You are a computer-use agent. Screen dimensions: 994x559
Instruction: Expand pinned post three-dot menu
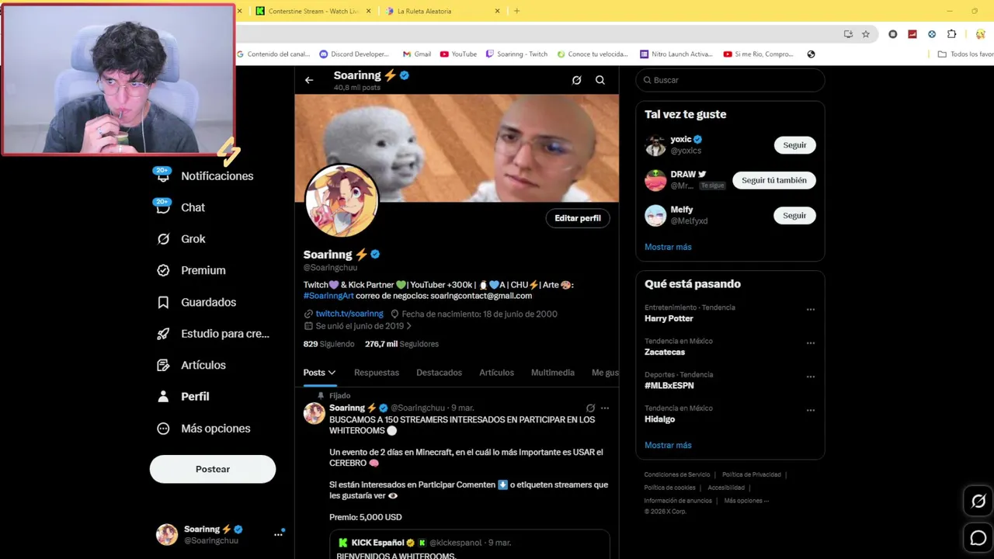[605, 408]
